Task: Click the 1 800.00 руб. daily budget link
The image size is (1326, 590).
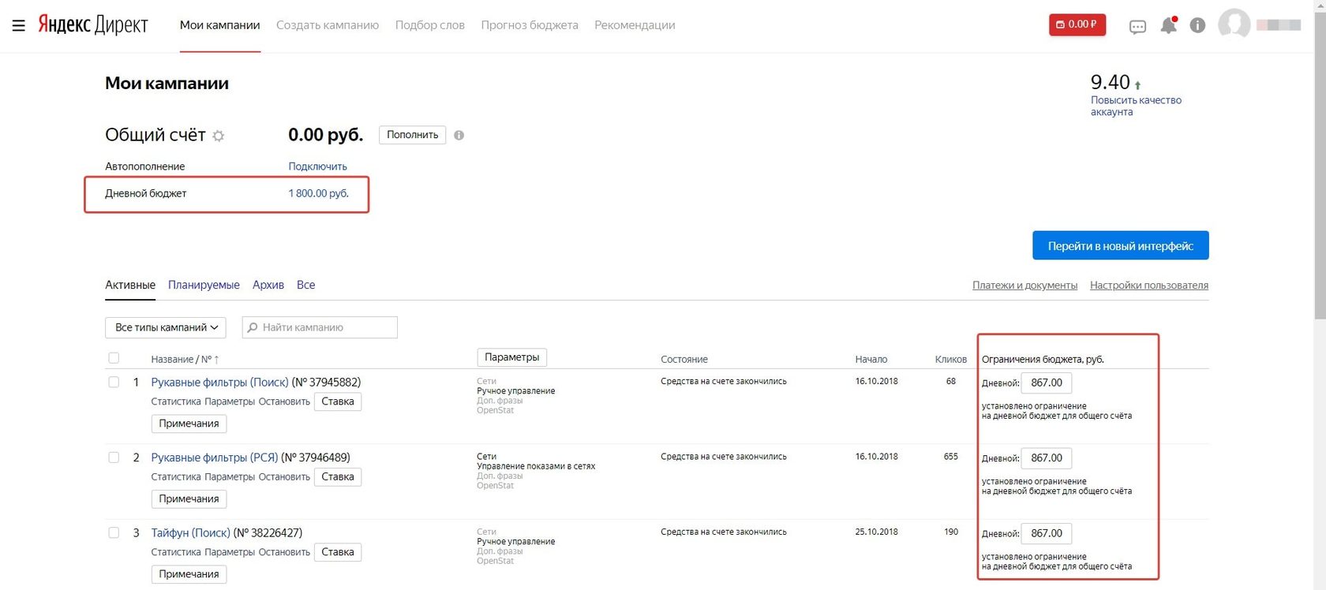Action: 318,193
